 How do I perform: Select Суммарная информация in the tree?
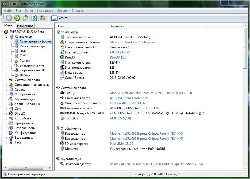36,41
